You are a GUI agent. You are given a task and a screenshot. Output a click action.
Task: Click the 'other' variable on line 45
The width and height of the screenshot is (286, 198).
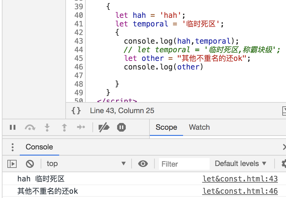[153, 58]
